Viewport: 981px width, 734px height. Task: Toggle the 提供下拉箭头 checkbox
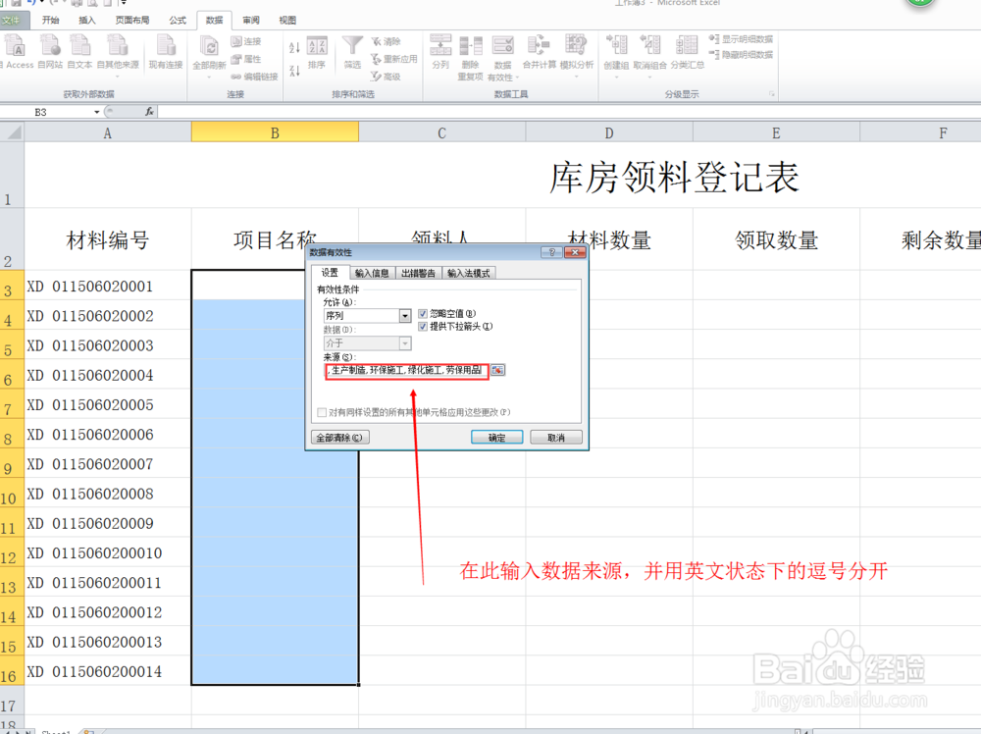(423, 327)
